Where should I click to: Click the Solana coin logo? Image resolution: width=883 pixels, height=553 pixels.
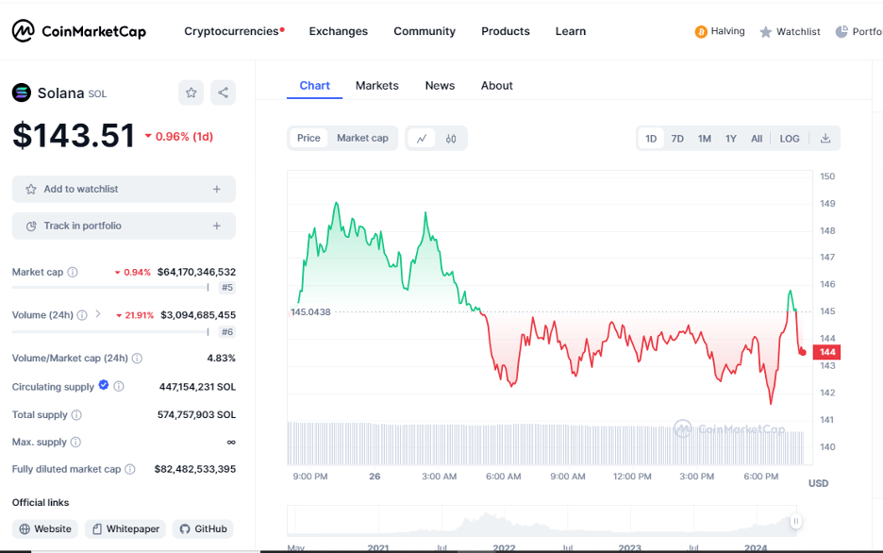[22, 92]
